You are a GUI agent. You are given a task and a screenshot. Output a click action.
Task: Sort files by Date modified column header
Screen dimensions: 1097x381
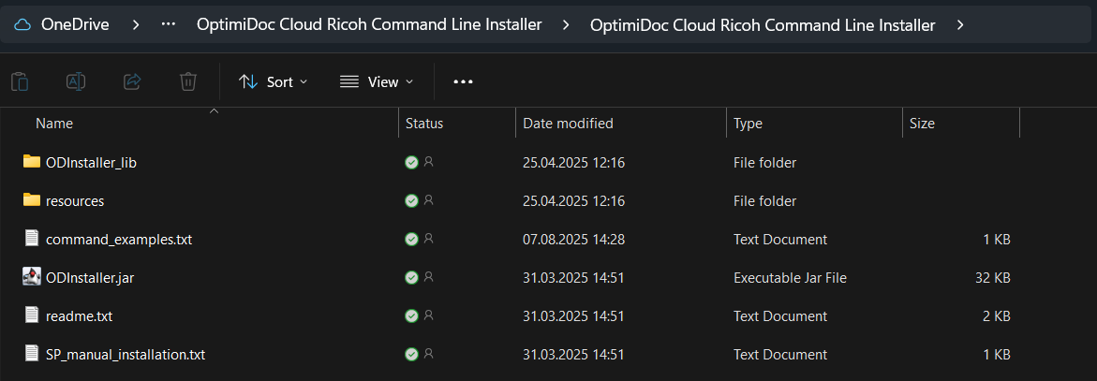point(568,124)
